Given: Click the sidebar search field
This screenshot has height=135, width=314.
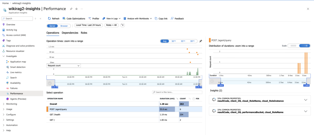Looking at the screenshot, I should (17, 19).
